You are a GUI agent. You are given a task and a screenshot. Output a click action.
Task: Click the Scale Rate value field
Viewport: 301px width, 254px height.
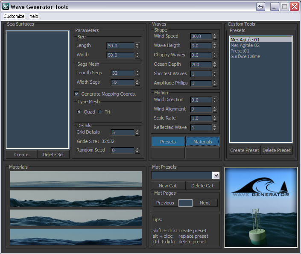pyautogui.click(x=201, y=118)
